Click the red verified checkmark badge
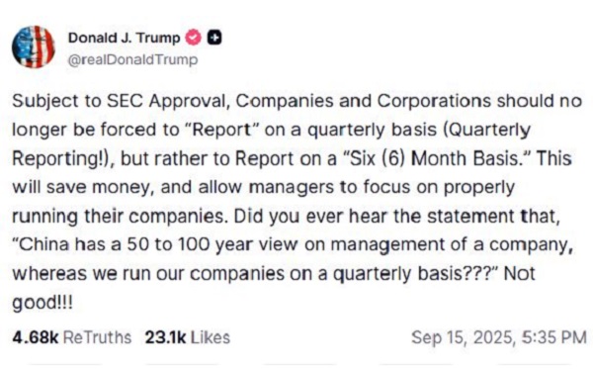This screenshot has height=369, width=593. pos(194,38)
